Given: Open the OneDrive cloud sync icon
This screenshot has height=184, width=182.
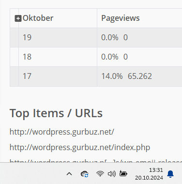Looking at the screenshot, I should pos(85,174).
